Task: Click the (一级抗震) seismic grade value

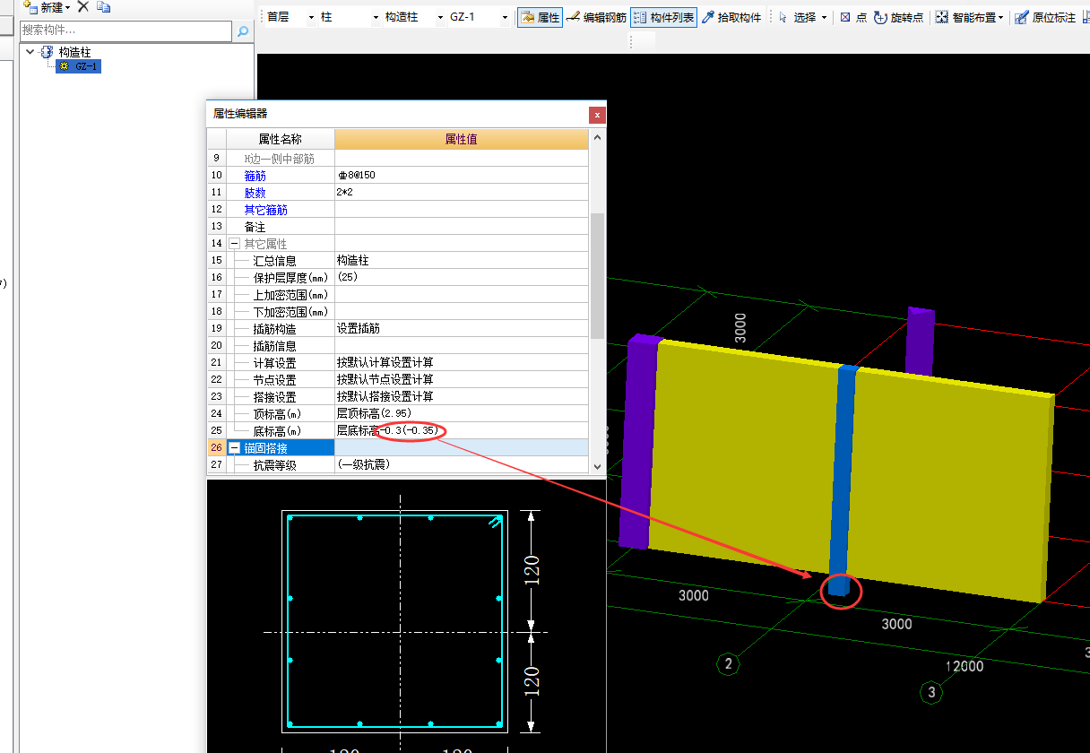Action: [x=462, y=465]
